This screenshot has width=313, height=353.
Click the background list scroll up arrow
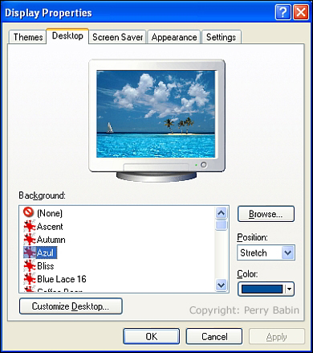pos(222,213)
